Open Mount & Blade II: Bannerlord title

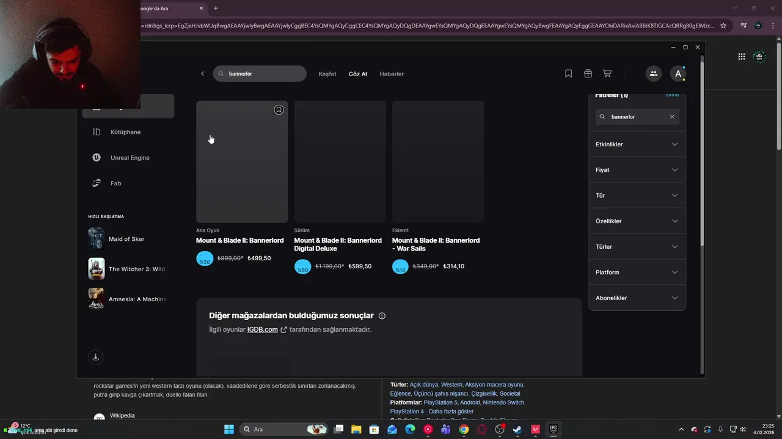pos(239,240)
